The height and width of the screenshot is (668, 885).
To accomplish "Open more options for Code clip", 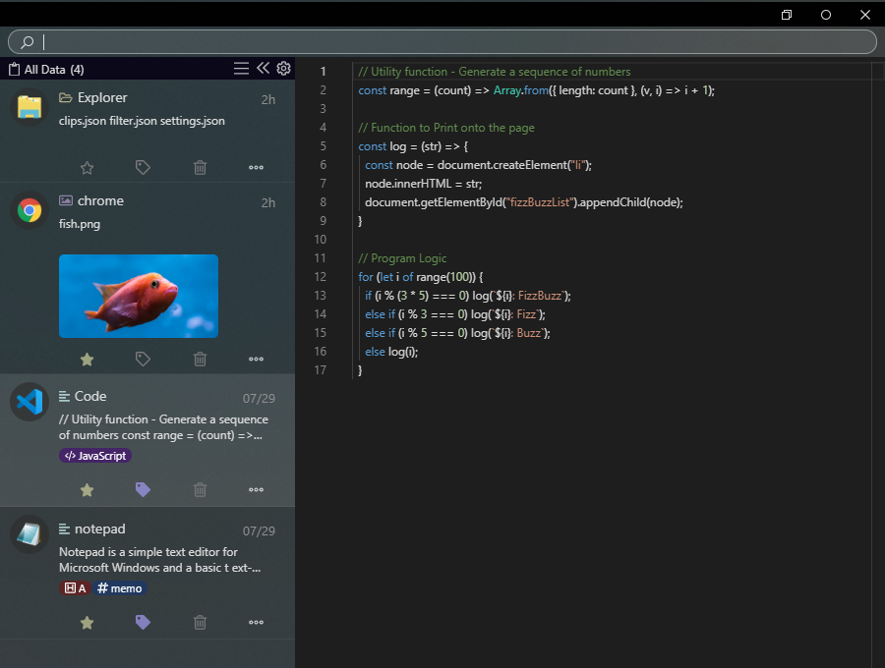I will pyautogui.click(x=256, y=490).
